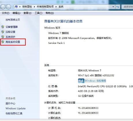Click the refresh button beside address bar
Screen dimensions: 133x121
coord(117,7)
